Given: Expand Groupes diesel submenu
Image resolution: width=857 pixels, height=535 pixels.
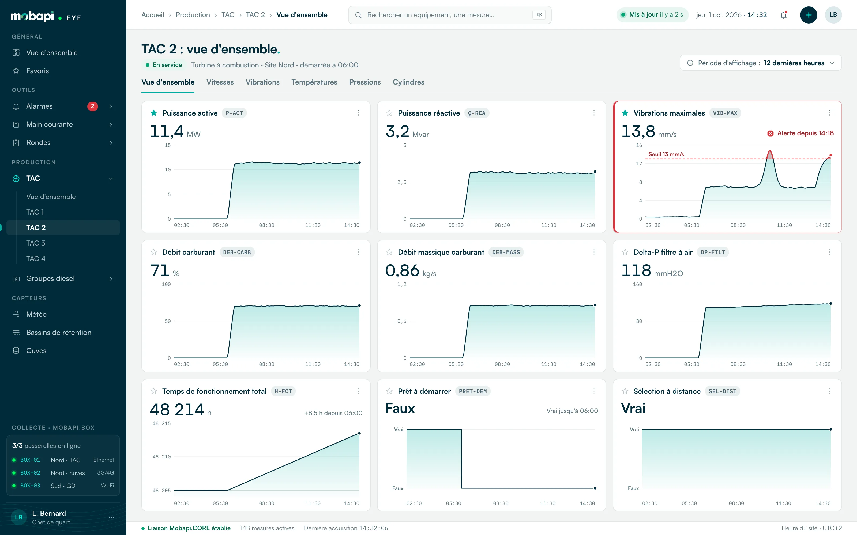Looking at the screenshot, I should click(x=111, y=279).
